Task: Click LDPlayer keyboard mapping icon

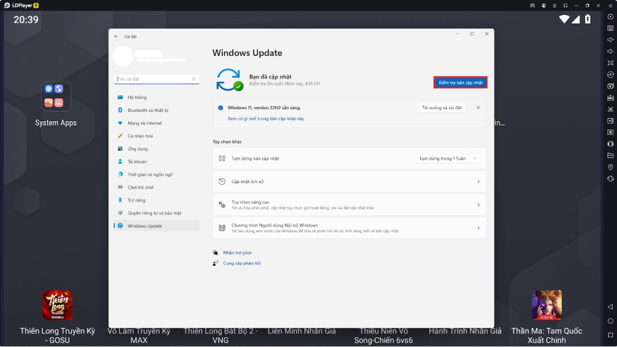Action: point(610,28)
